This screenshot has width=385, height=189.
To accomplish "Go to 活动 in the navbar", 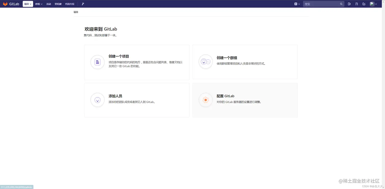I will point(49,4).
